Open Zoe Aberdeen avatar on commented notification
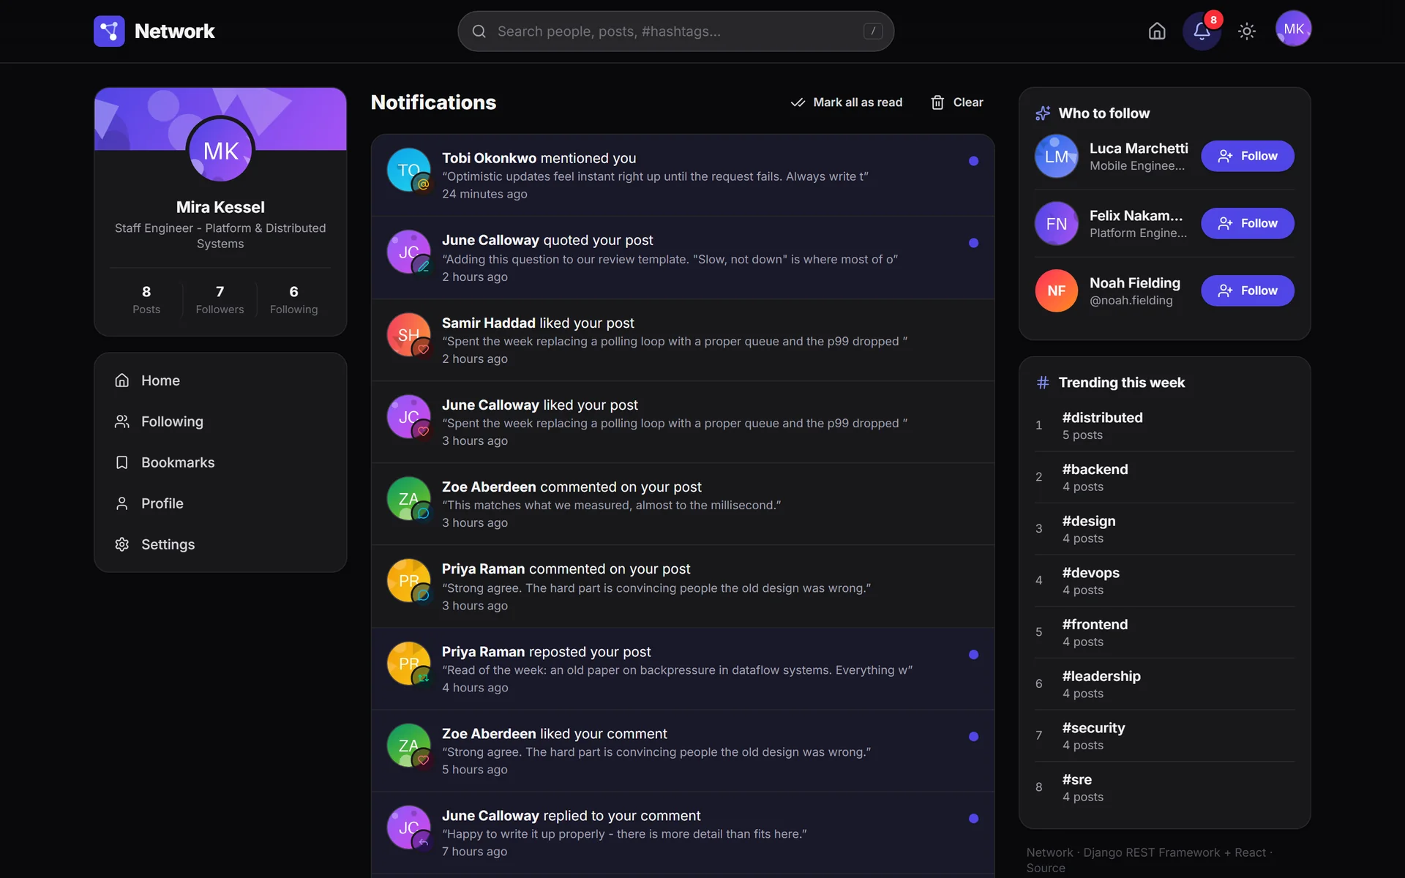The image size is (1405, 878). [408, 498]
